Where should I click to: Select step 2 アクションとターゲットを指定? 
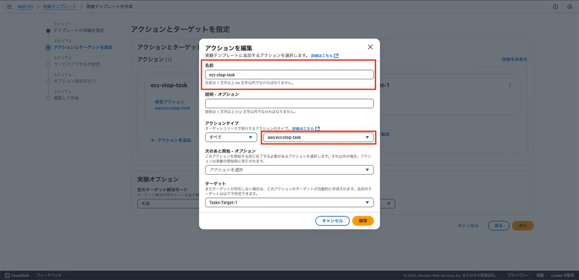83,47
